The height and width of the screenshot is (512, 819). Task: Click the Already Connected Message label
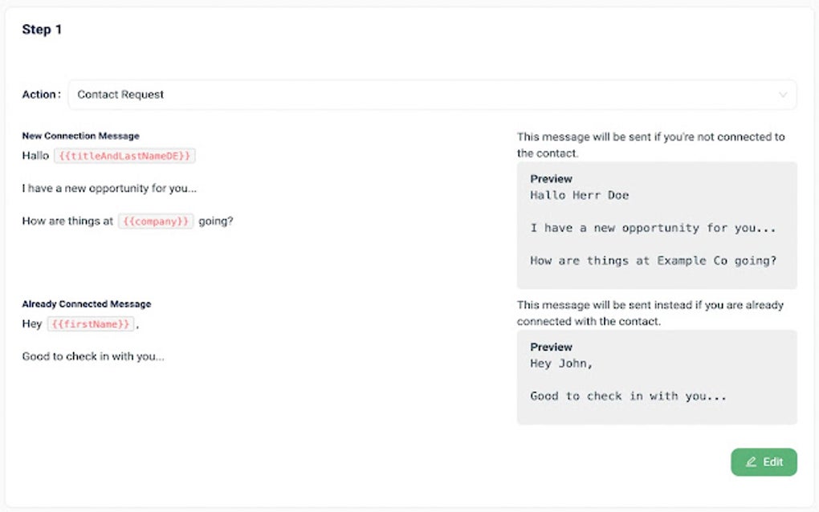tap(86, 304)
